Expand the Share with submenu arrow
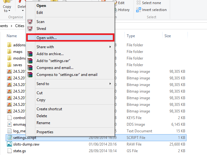Image resolution: width=207 pixels, height=155 pixels. tap(110, 47)
